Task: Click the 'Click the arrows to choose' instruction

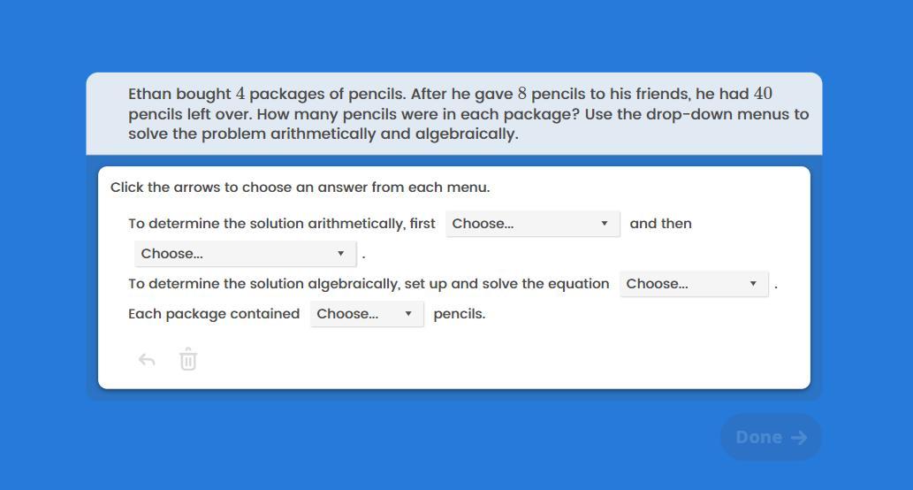Action: [x=300, y=188]
